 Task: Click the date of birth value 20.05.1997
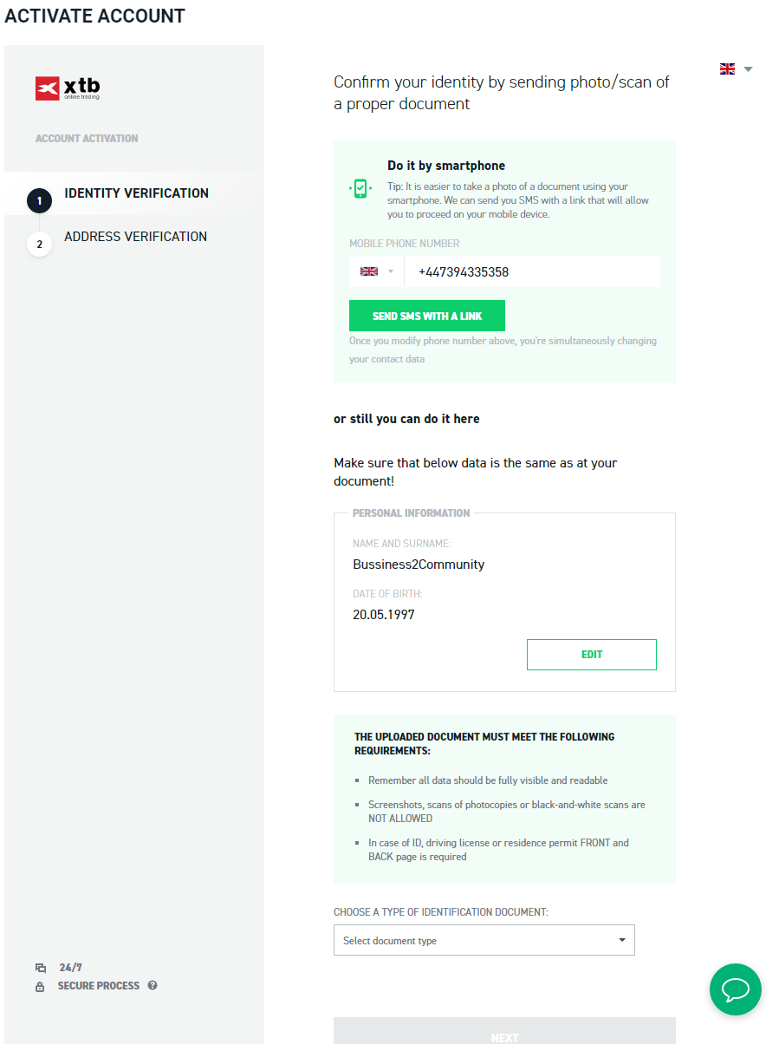[x=384, y=615]
